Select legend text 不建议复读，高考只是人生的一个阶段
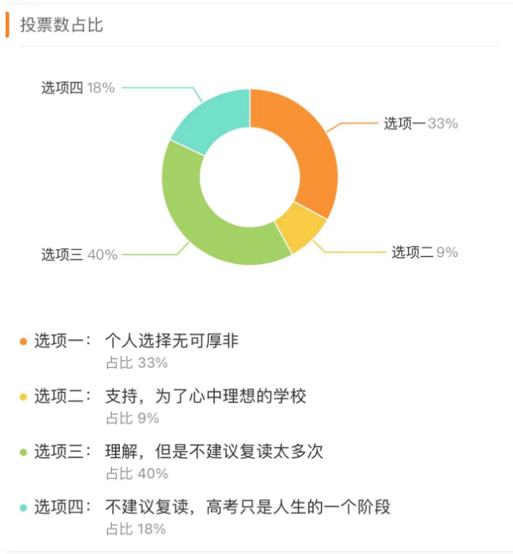 [248, 507]
